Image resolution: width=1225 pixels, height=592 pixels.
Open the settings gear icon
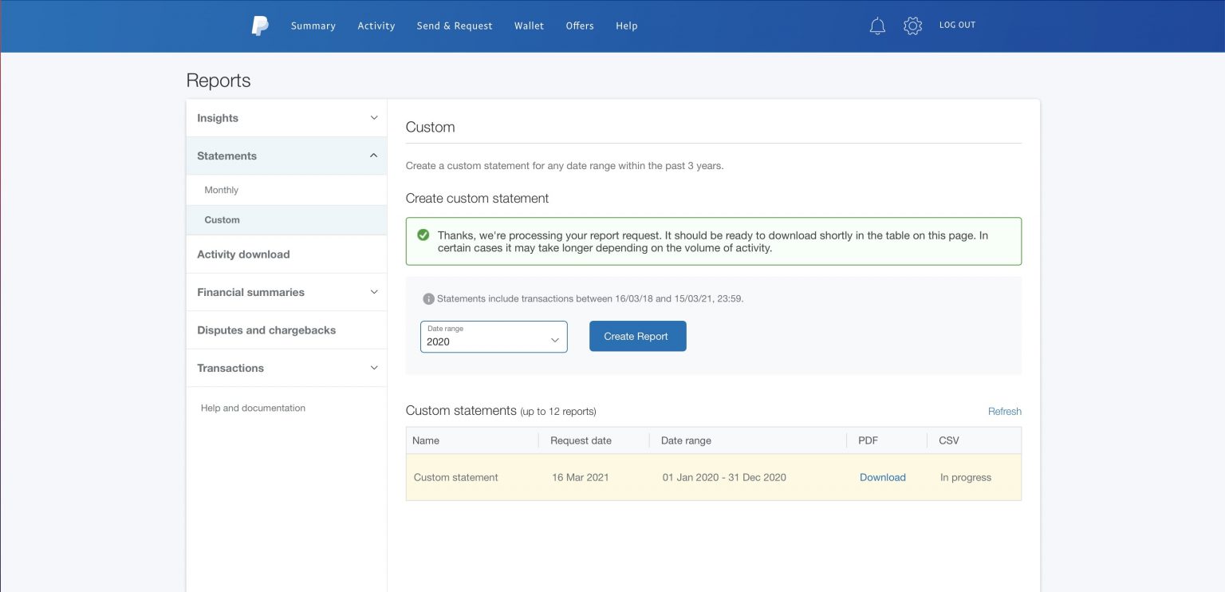pyautogui.click(x=912, y=26)
